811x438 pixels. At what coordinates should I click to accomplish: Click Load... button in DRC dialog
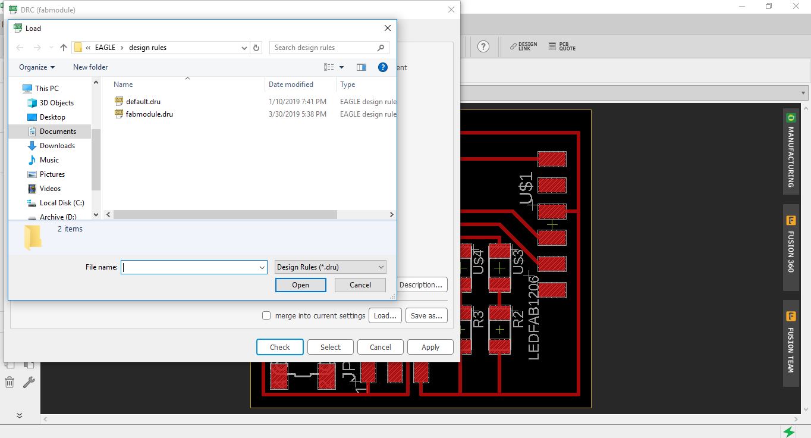pyautogui.click(x=385, y=315)
